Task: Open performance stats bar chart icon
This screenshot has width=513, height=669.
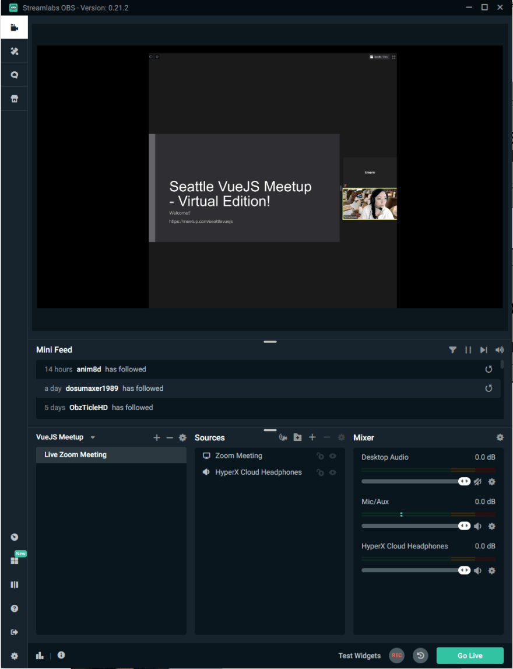Action: pos(40,656)
